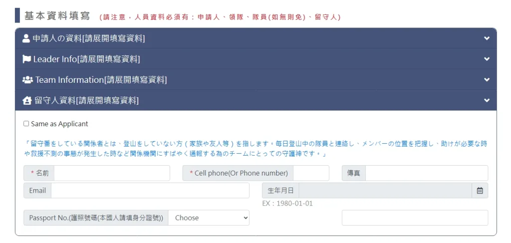
Task: Click the 留守人資料 header title
Action: pyautogui.click(x=86, y=100)
